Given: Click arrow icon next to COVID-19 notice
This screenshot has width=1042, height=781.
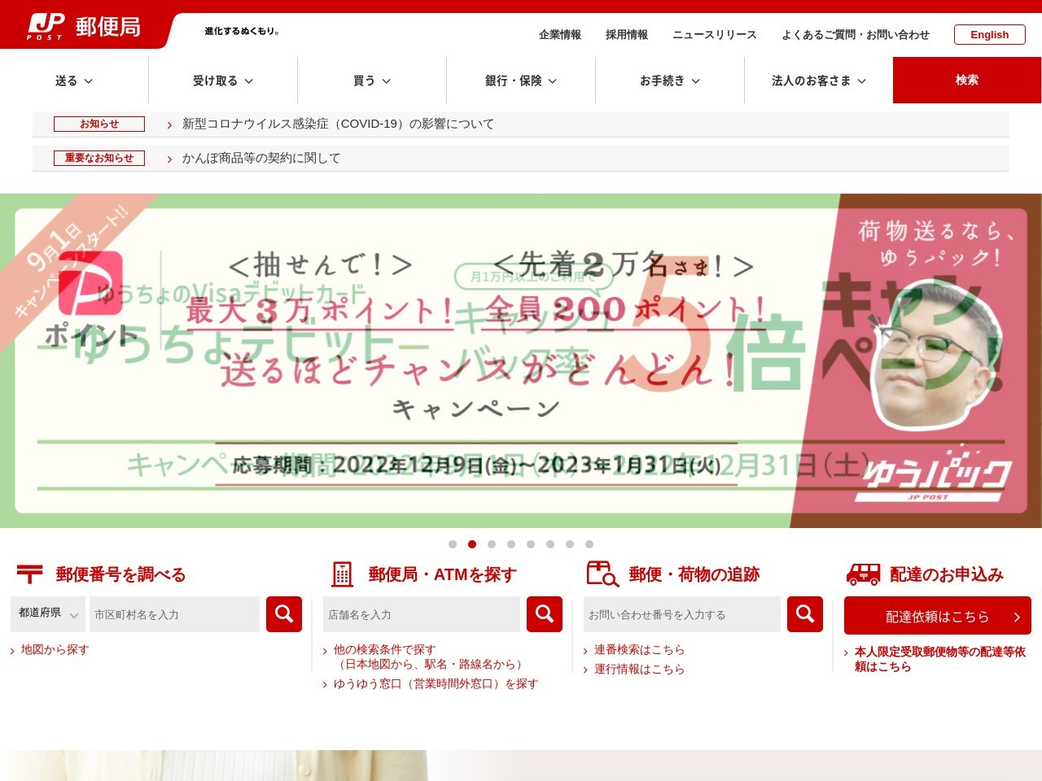Looking at the screenshot, I should [x=169, y=124].
